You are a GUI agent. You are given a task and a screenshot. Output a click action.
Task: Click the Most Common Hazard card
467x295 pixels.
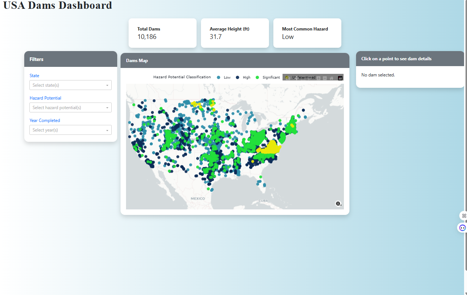[x=307, y=33]
